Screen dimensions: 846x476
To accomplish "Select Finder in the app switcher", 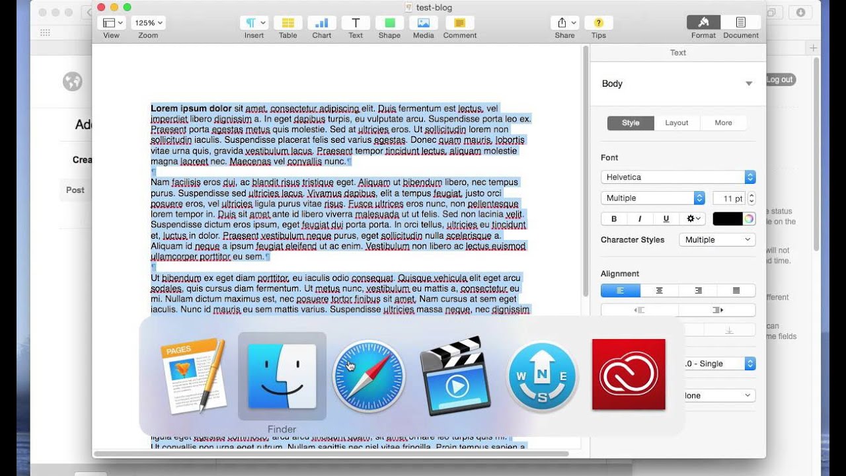I will pos(282,376).
